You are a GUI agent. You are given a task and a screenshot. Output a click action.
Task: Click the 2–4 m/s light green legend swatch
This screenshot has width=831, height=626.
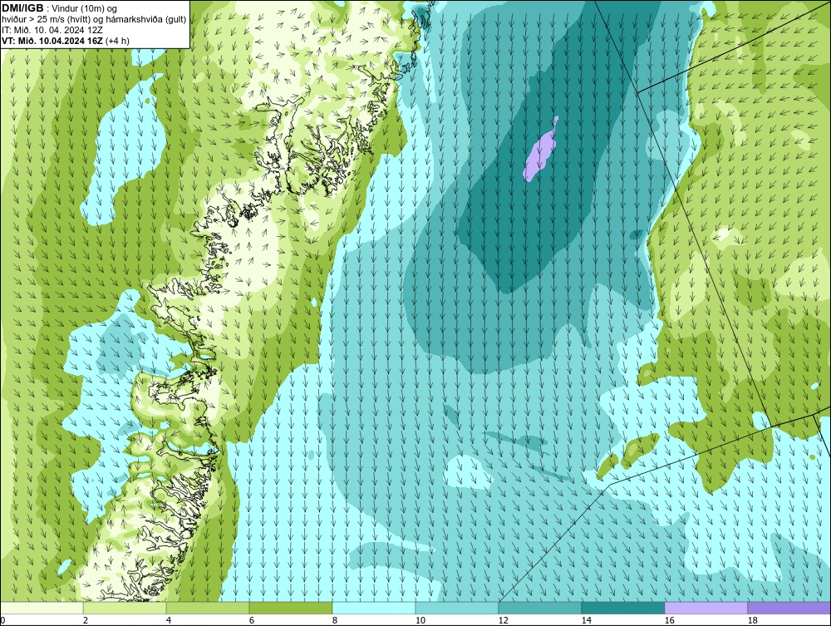[x=125, y=608]
